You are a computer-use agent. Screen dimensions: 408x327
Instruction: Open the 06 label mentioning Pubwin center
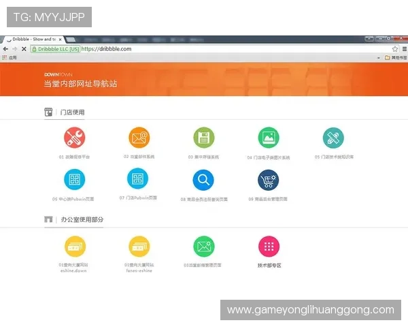(x=73, y=199)
